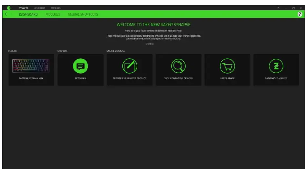Click the Online Services section heading
Image resolution: width=308 pixels, height=174 pixels.
point(116,51)
